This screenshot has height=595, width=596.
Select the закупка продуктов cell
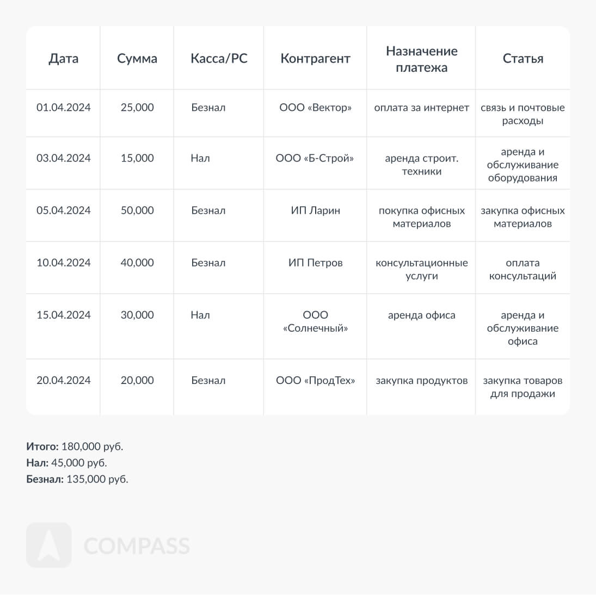pos(421,381)
